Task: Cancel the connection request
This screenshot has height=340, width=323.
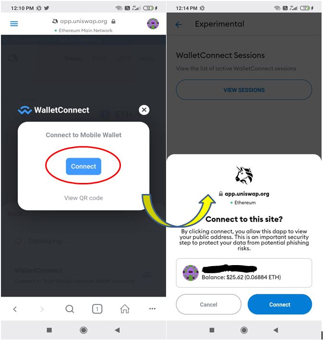Action: [209, 304]
